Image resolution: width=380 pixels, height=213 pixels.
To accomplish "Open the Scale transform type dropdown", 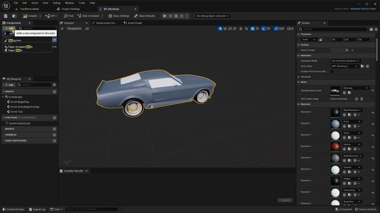I will 309,40.
